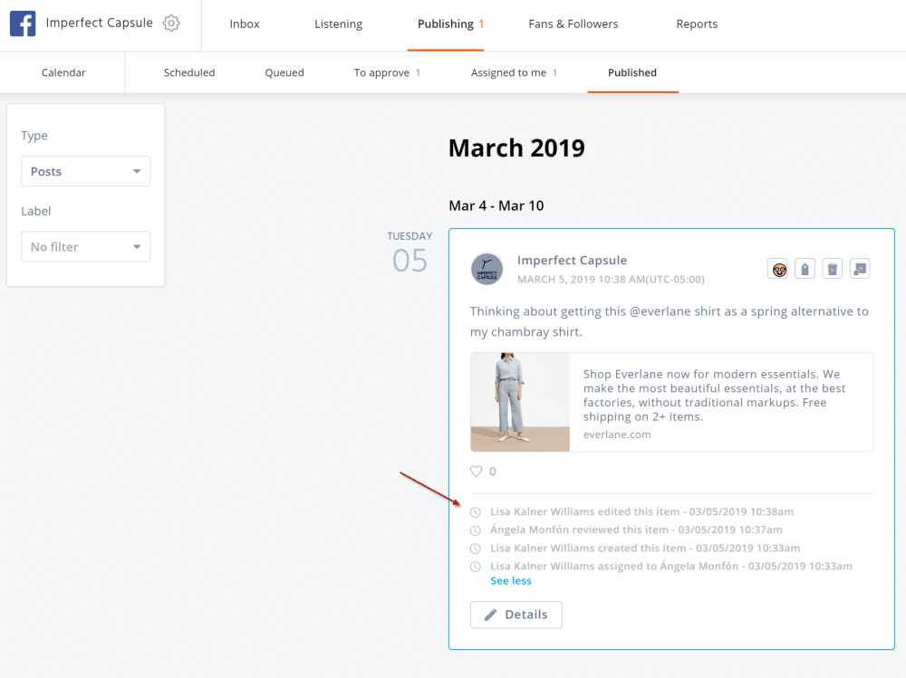
Task: Click the heart like icon
Action: 477,472
